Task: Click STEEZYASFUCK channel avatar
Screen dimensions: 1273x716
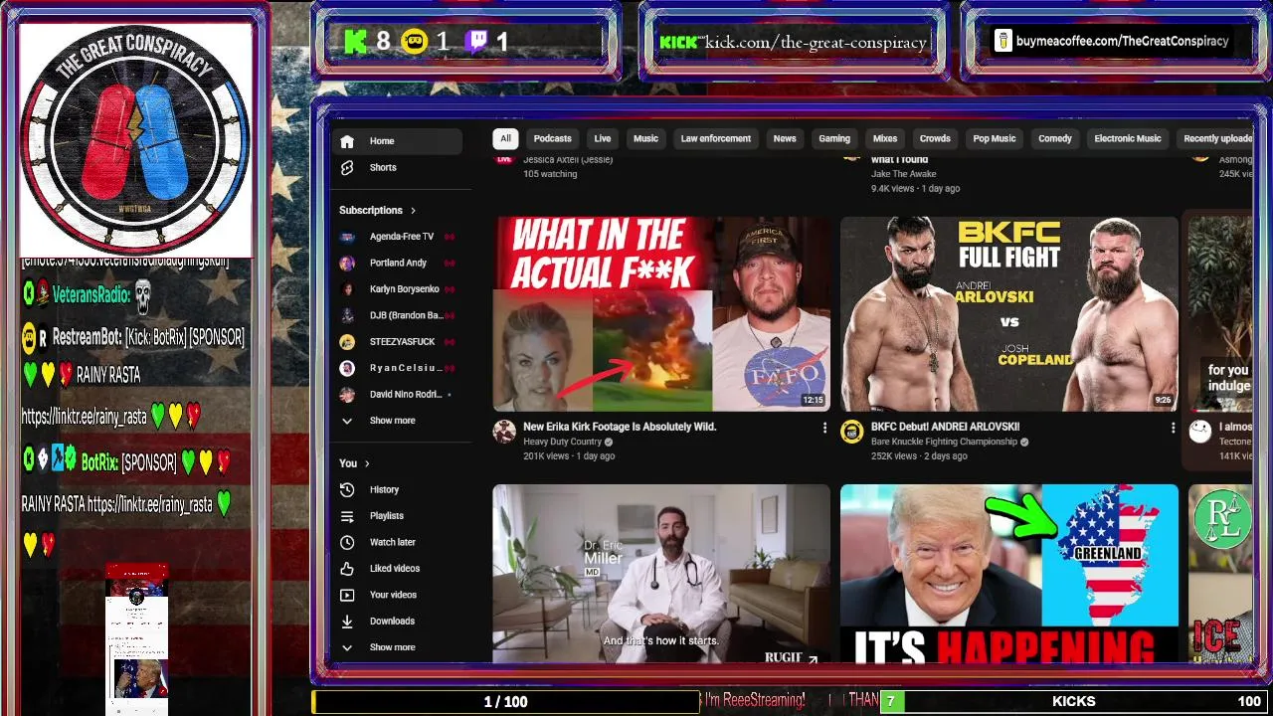Action: [347, 342]
